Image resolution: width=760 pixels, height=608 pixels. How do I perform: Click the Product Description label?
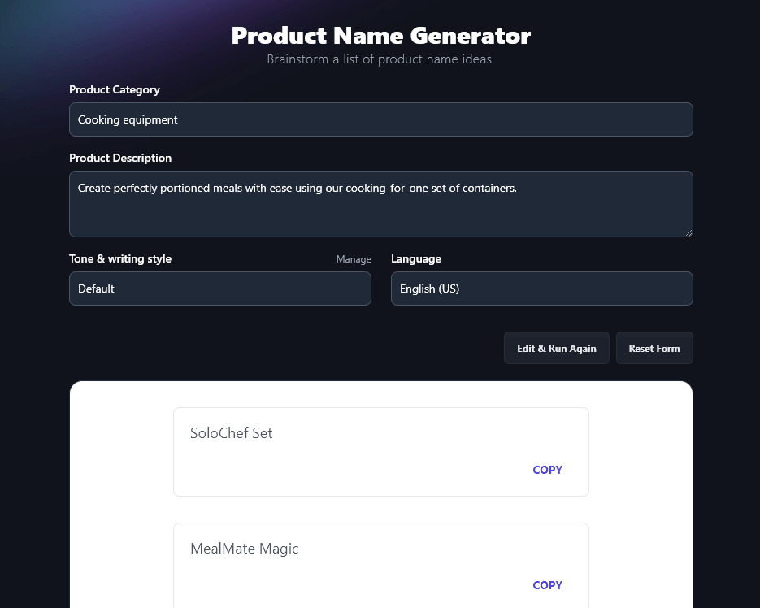coord(119,158)
